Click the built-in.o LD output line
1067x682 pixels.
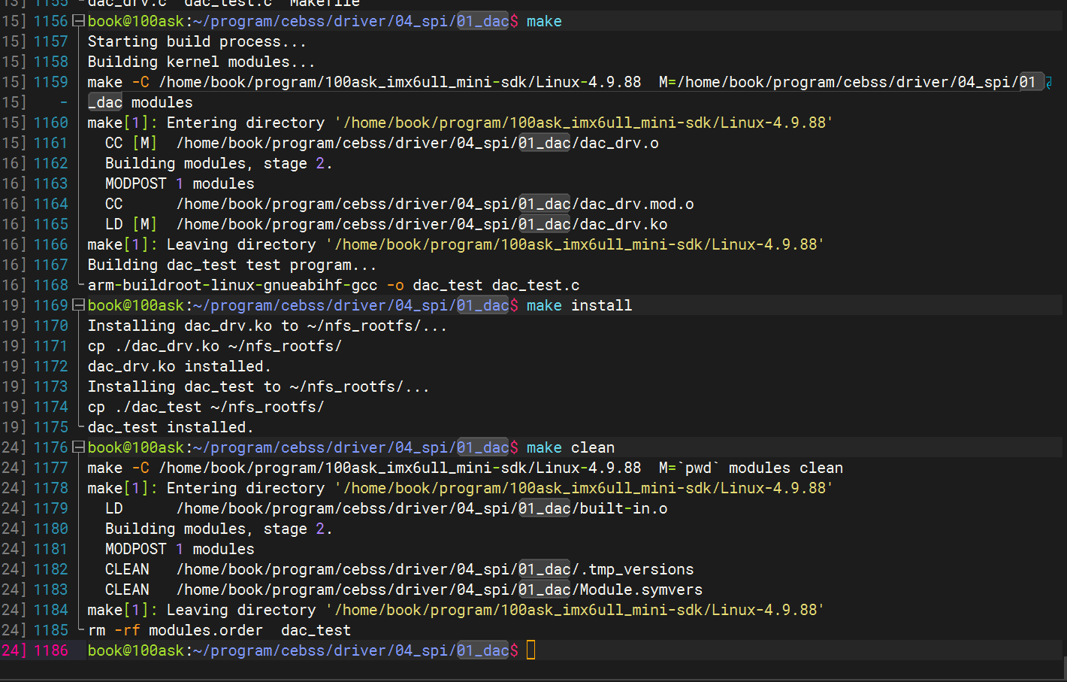386,508
